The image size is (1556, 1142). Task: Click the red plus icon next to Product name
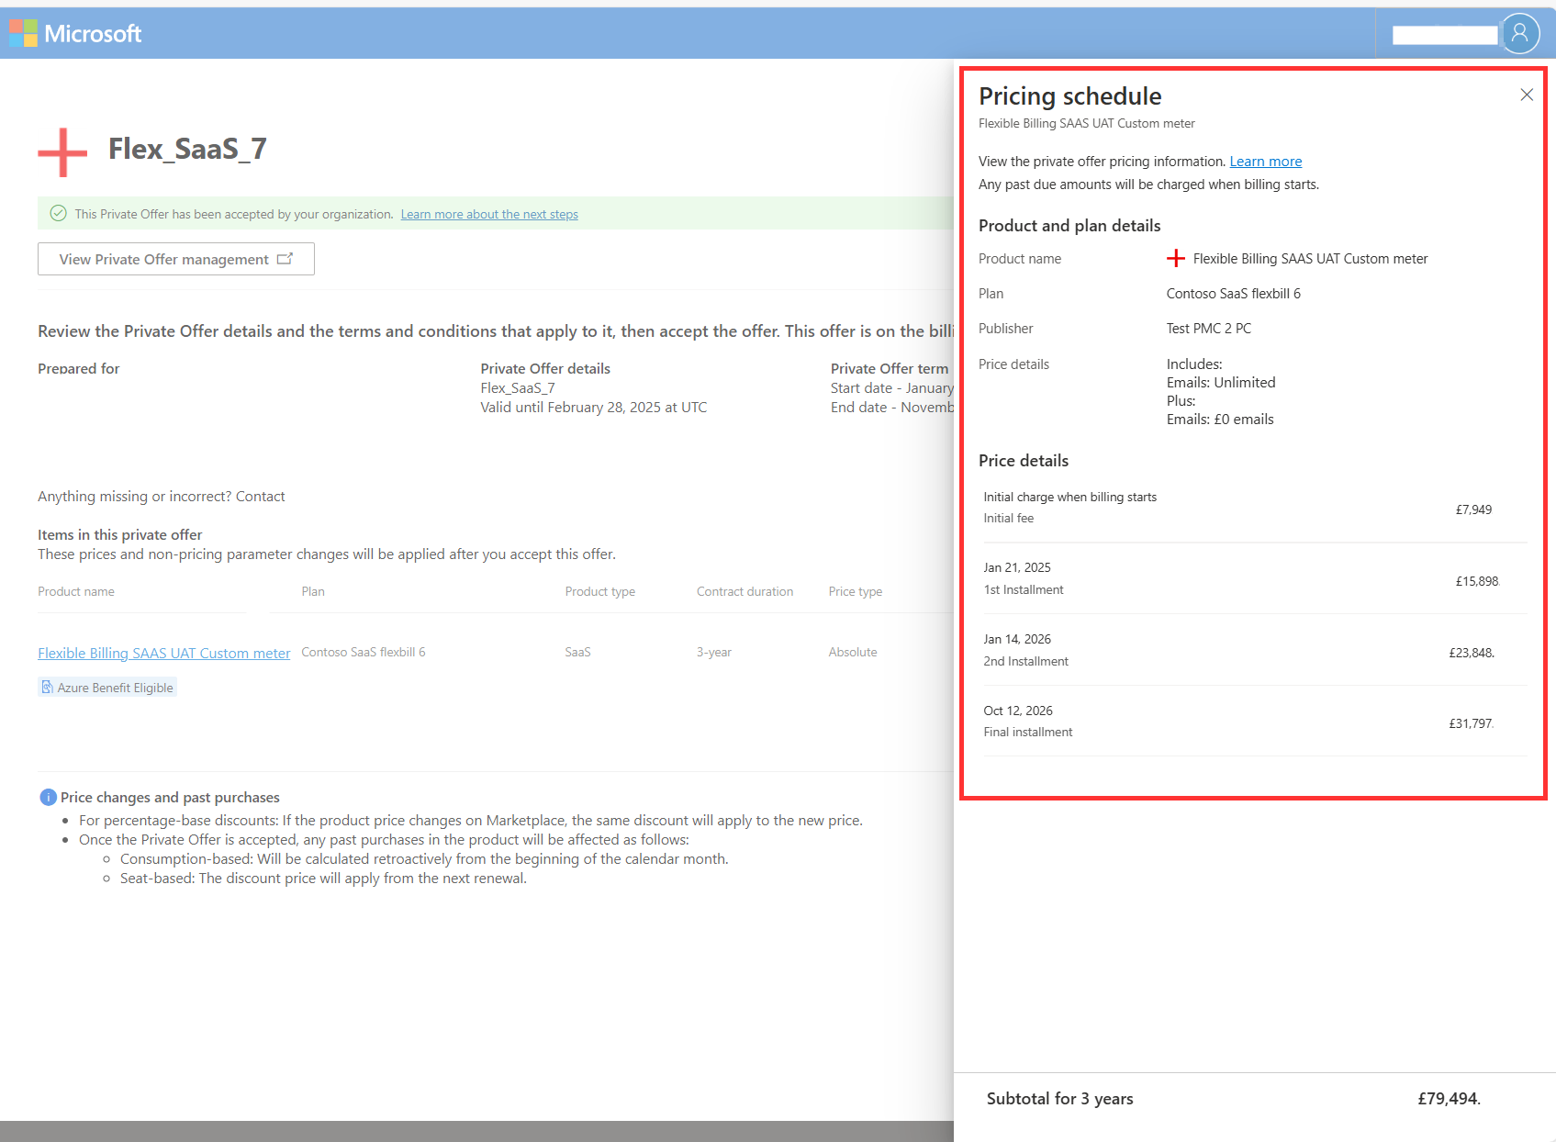click(x=1176, y=258)
